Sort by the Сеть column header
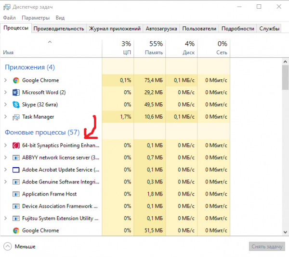Image resolution: width=289 pixels, height=257 pixels. click(x=213, y=49)
